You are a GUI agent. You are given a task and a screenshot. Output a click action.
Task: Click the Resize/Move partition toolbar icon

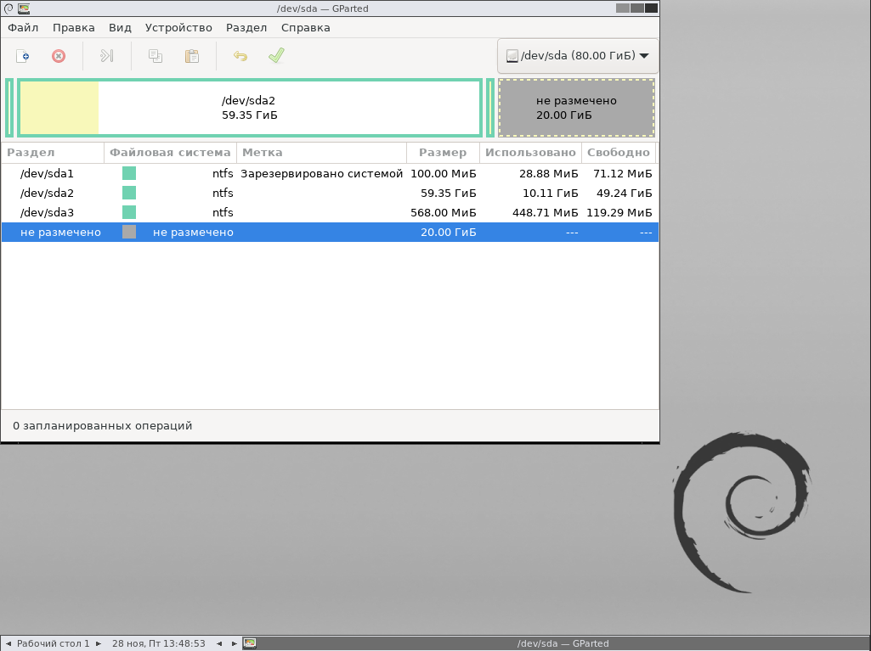pyautogui.click(x=107, y=56)
